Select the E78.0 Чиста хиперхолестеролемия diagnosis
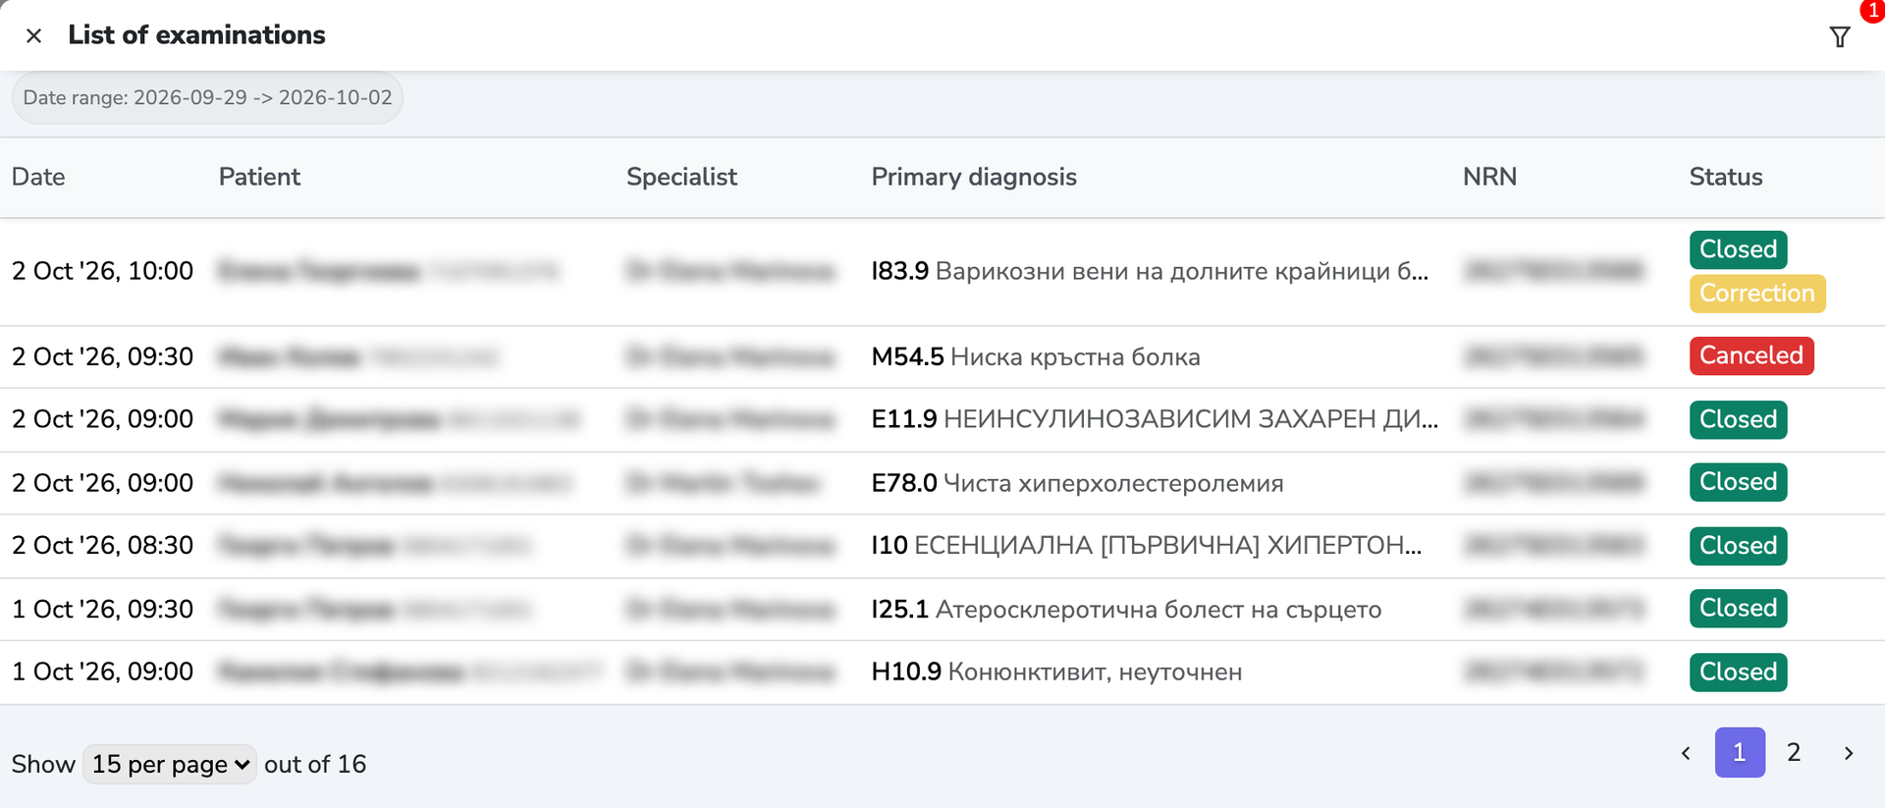Image resolution: width=1885 pixels, height=808 pixels. [x=1077, y=483]
